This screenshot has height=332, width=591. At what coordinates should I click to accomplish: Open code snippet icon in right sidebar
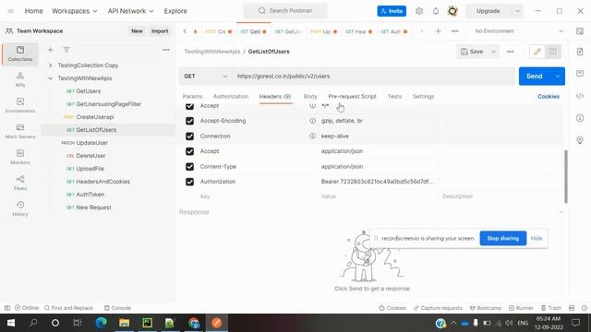pyautogui.click(x=580, y=96)
